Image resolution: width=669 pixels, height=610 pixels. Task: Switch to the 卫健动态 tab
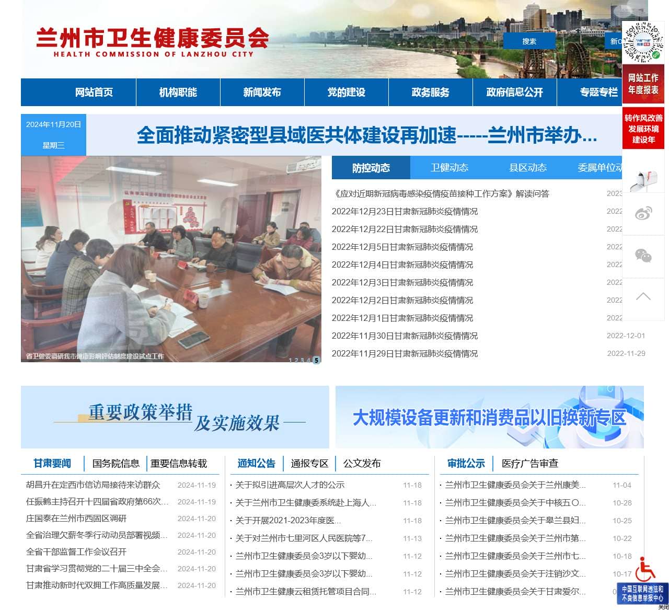click(x=449, y=168)
